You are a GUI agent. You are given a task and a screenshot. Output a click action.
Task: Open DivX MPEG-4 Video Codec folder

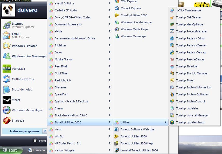click(80, 17)
